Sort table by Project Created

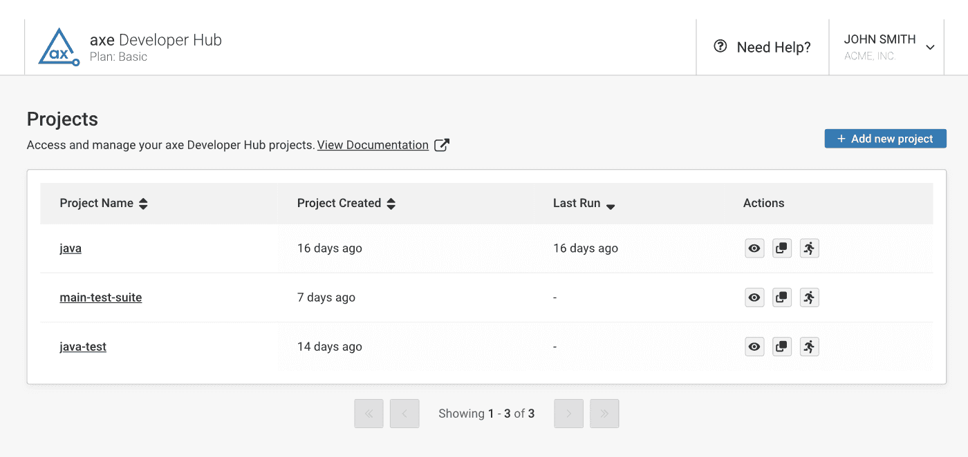click(391, 204)
